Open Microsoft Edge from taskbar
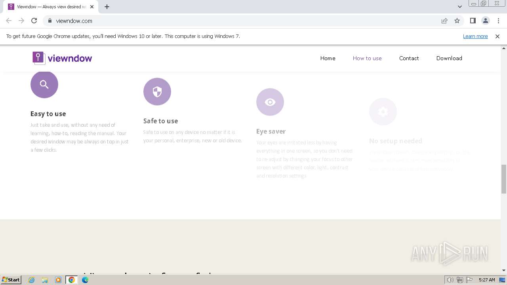Image resolution: width=507 pixels, height=285 pixels. 85,280
